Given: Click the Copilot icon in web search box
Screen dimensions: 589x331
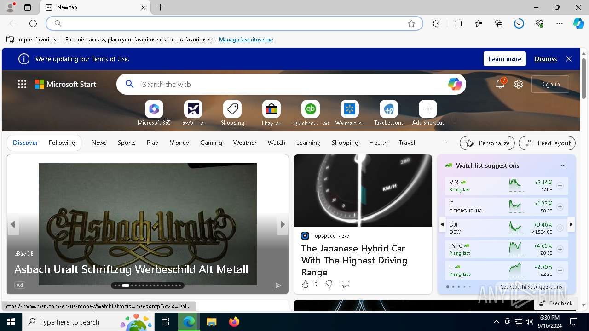Looking at the screenshot, I should [x=455, y=84].
